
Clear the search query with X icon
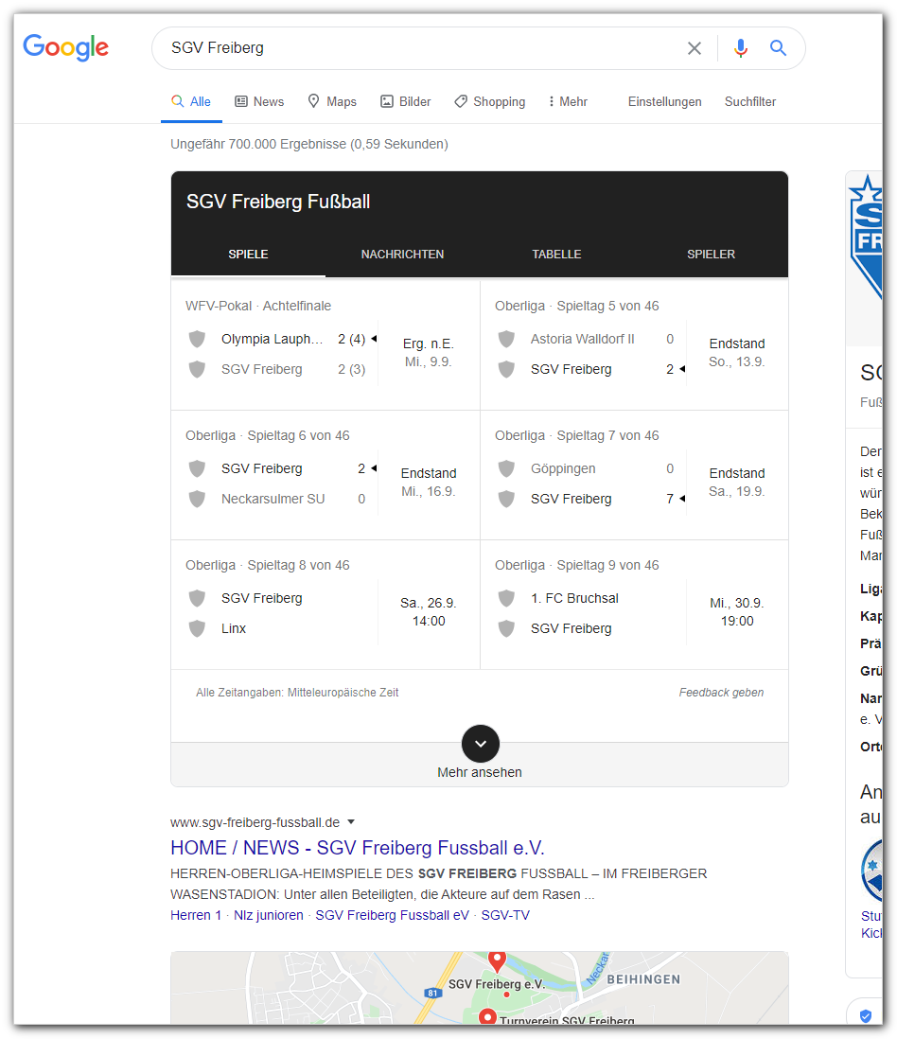click(695, 48)
